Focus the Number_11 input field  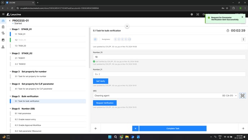click(169, 74)
